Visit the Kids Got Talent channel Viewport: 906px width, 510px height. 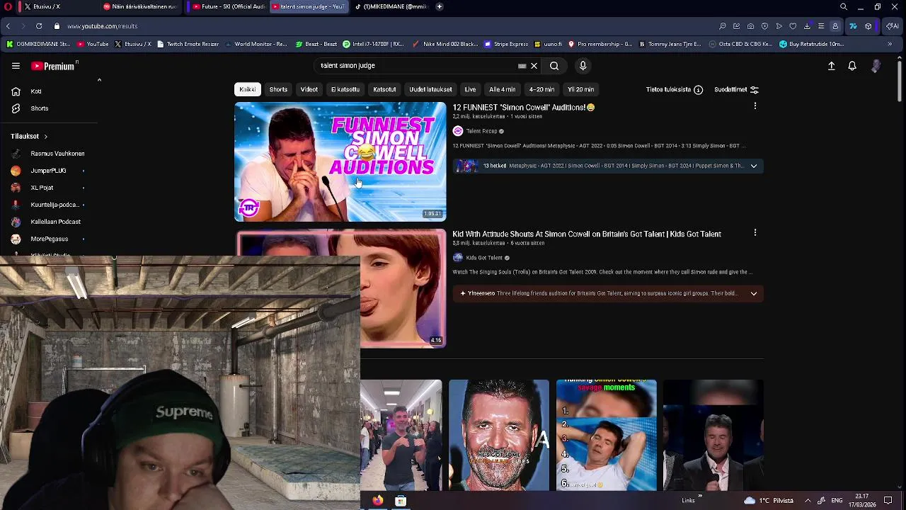tap(484, 258)
